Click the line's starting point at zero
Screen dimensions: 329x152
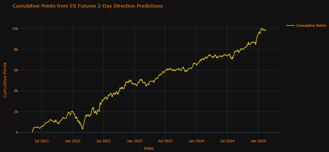tap(32, 132)
